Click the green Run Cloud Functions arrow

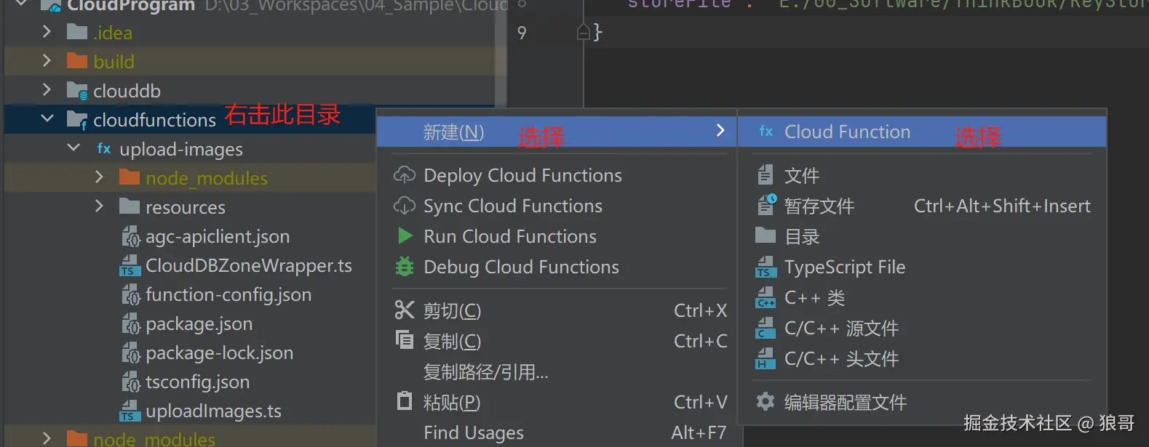(405, 236)
